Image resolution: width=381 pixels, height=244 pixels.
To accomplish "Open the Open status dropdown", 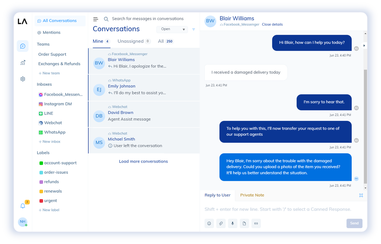I will point(172,29).
